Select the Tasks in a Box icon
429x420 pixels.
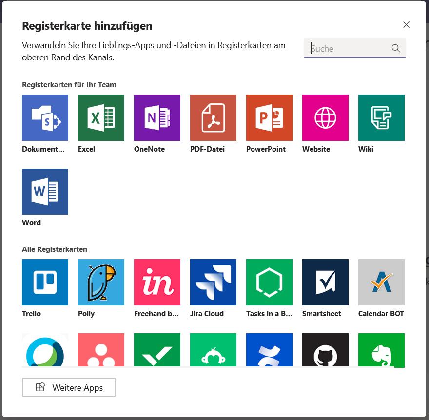click(269, 282)
